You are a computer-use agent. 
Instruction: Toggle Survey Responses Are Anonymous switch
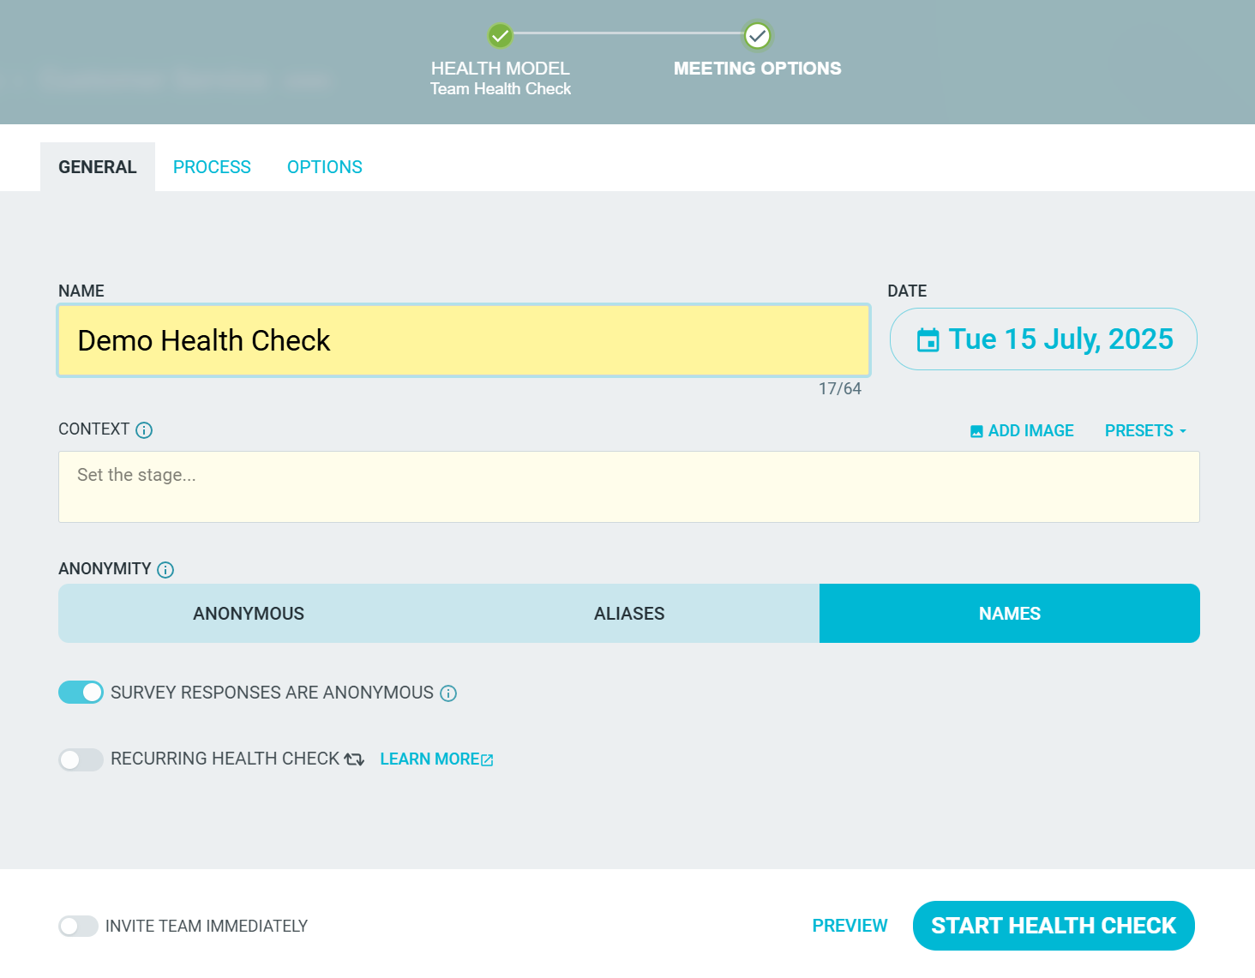coord(81,693)
